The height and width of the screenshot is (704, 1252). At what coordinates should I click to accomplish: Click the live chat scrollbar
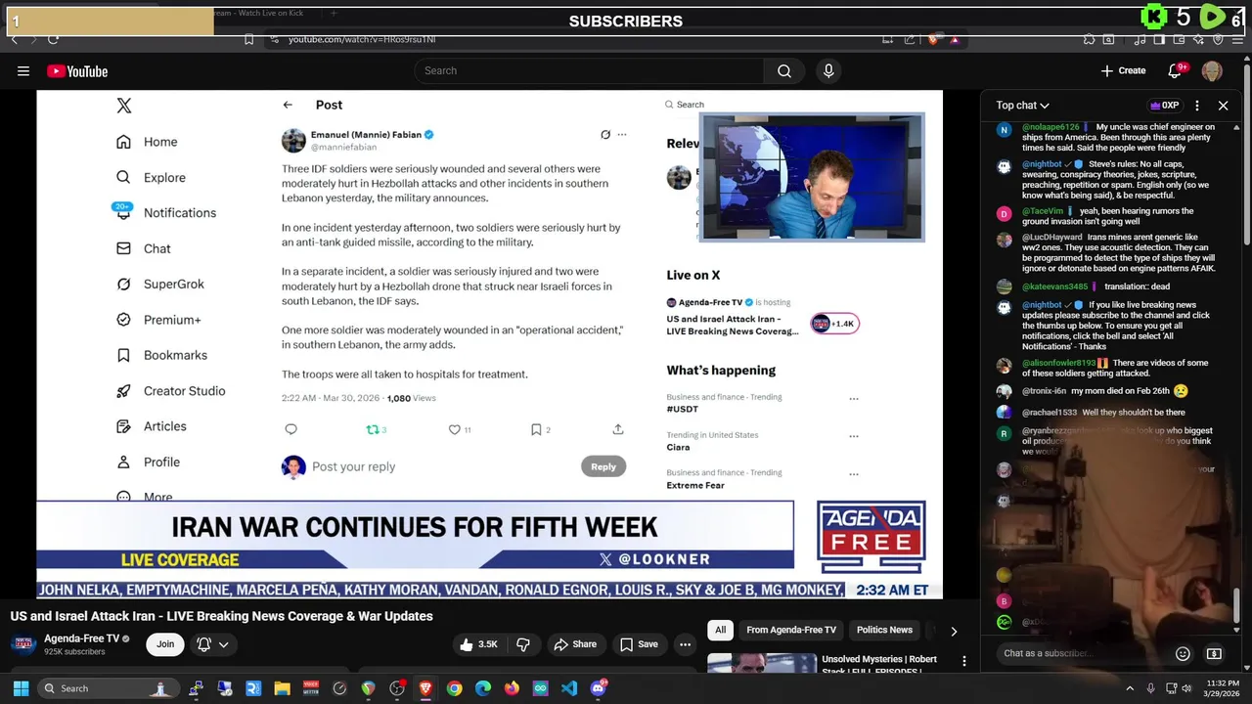1237,604
